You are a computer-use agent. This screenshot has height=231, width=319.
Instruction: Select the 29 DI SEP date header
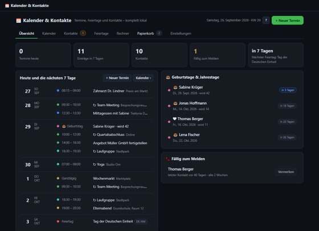pyautogui.click(x=32, y=126)
